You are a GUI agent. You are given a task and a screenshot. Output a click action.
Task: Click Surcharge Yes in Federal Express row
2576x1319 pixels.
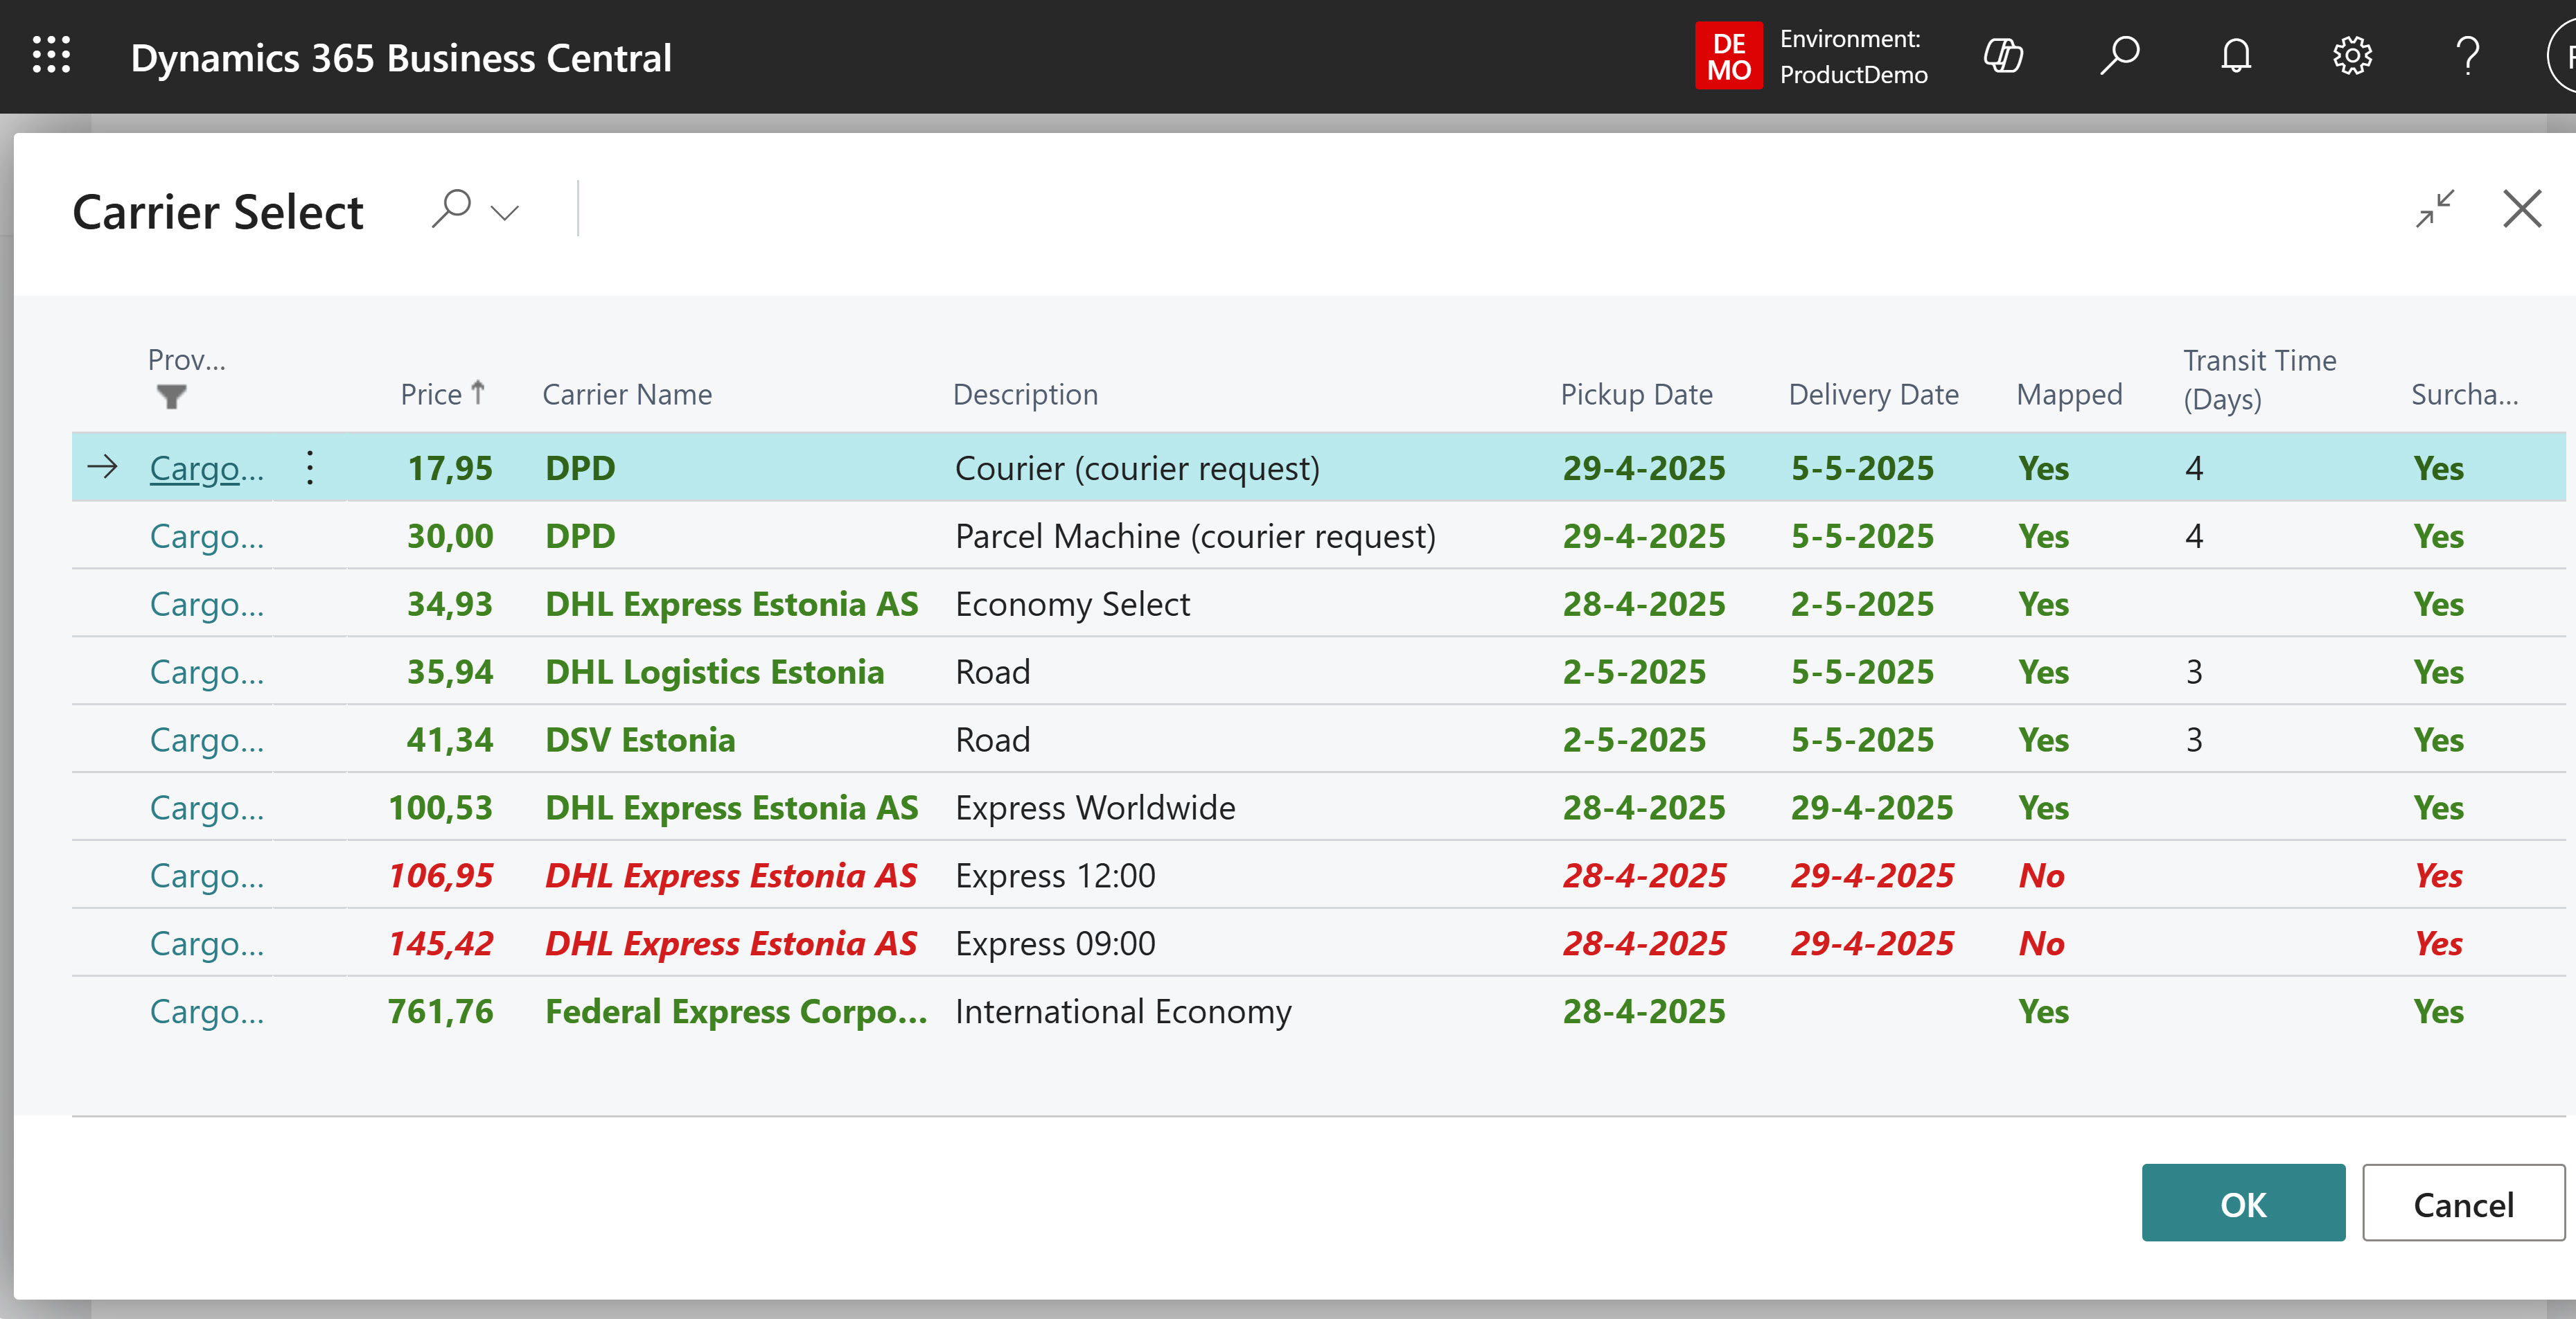coord(2438,1012)
